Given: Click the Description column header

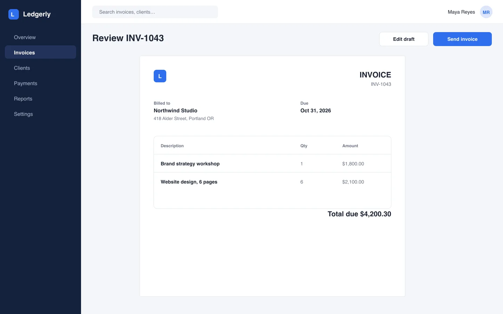Looking at the screenshot, I should point(172,146).
